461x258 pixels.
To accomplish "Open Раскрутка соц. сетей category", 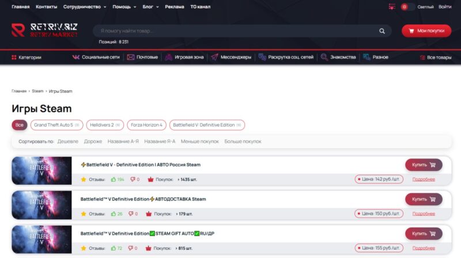I will (286, 57).
